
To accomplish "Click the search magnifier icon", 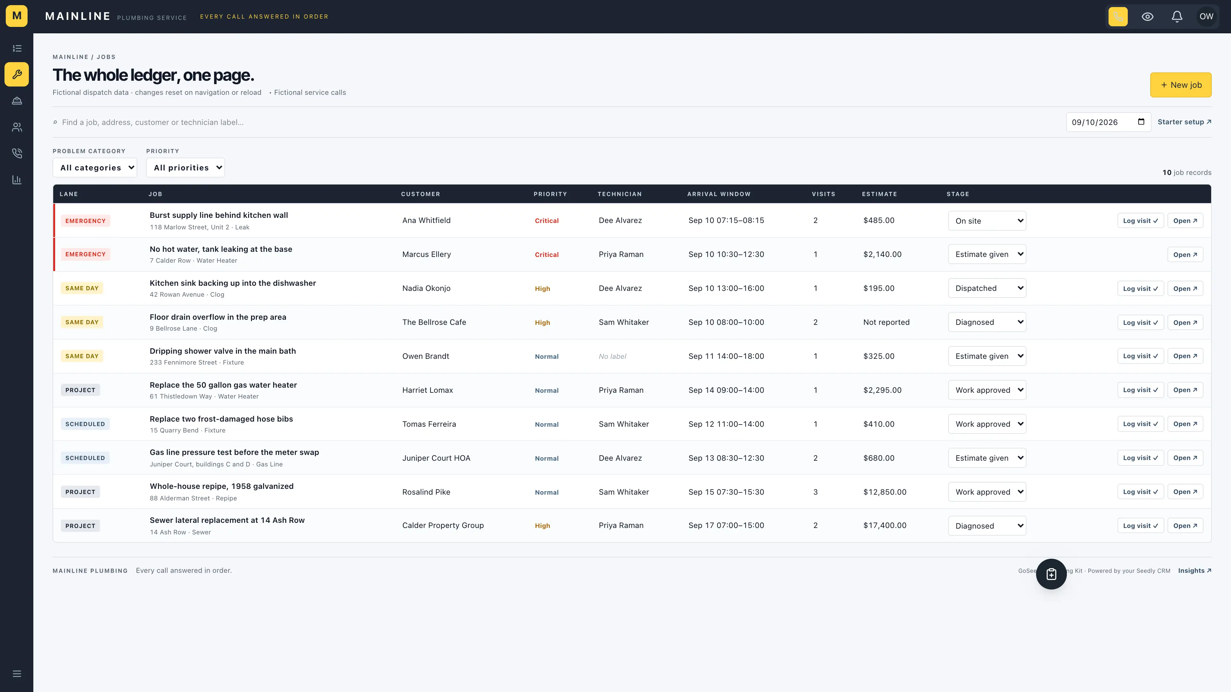I will pyautogui.click(x=55, y=122).
